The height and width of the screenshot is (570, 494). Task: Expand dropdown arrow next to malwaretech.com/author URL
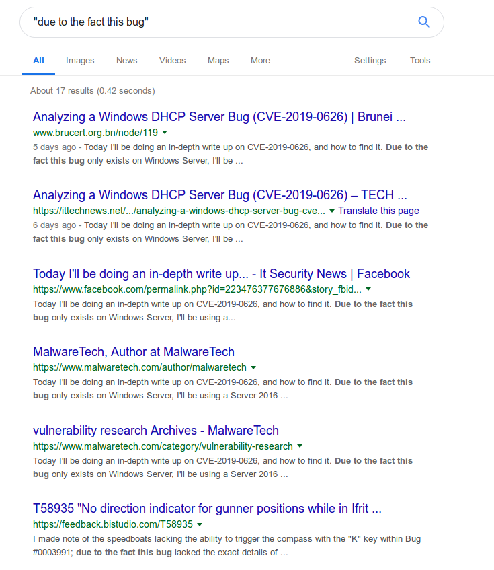click(x=253, y=367)
